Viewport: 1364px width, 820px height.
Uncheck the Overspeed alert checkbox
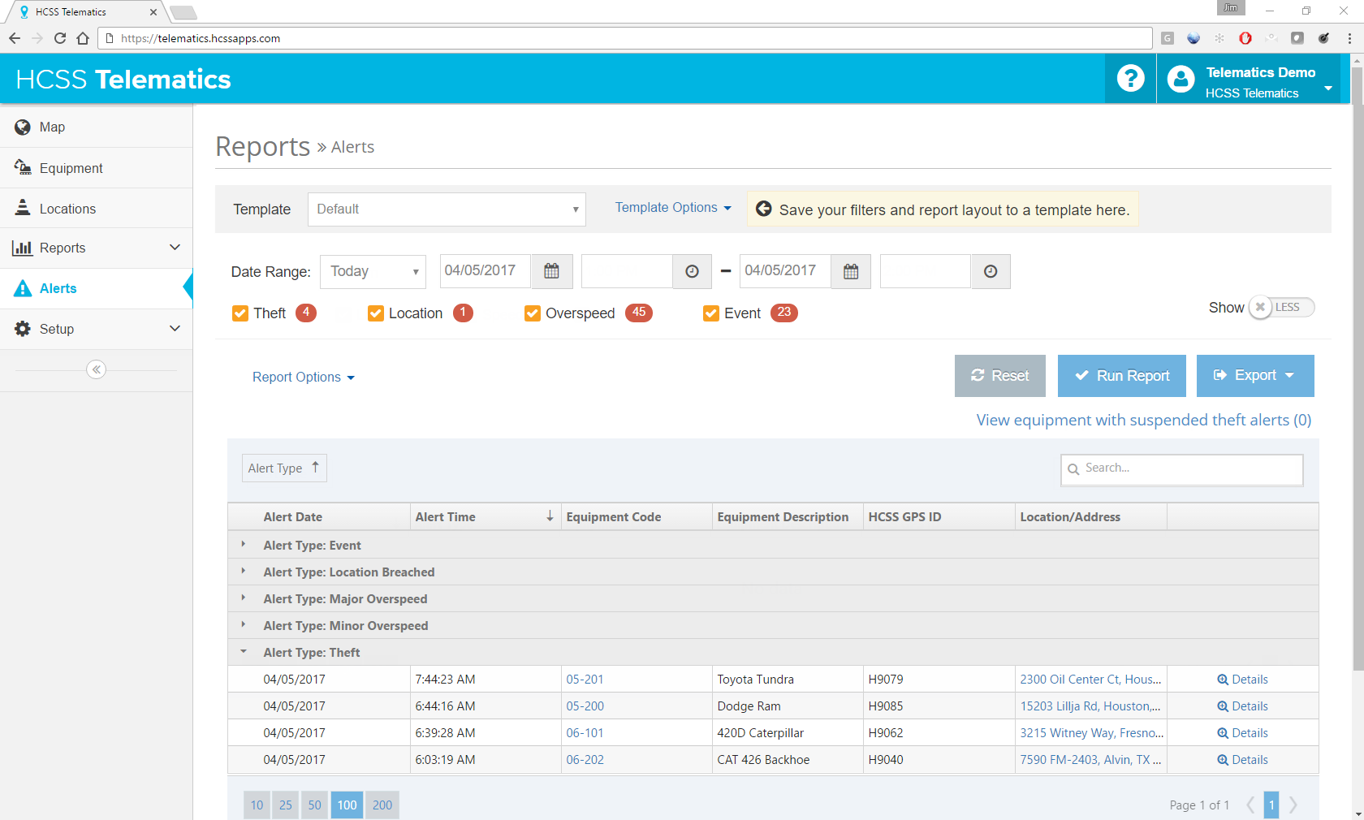tap(533, 313)
